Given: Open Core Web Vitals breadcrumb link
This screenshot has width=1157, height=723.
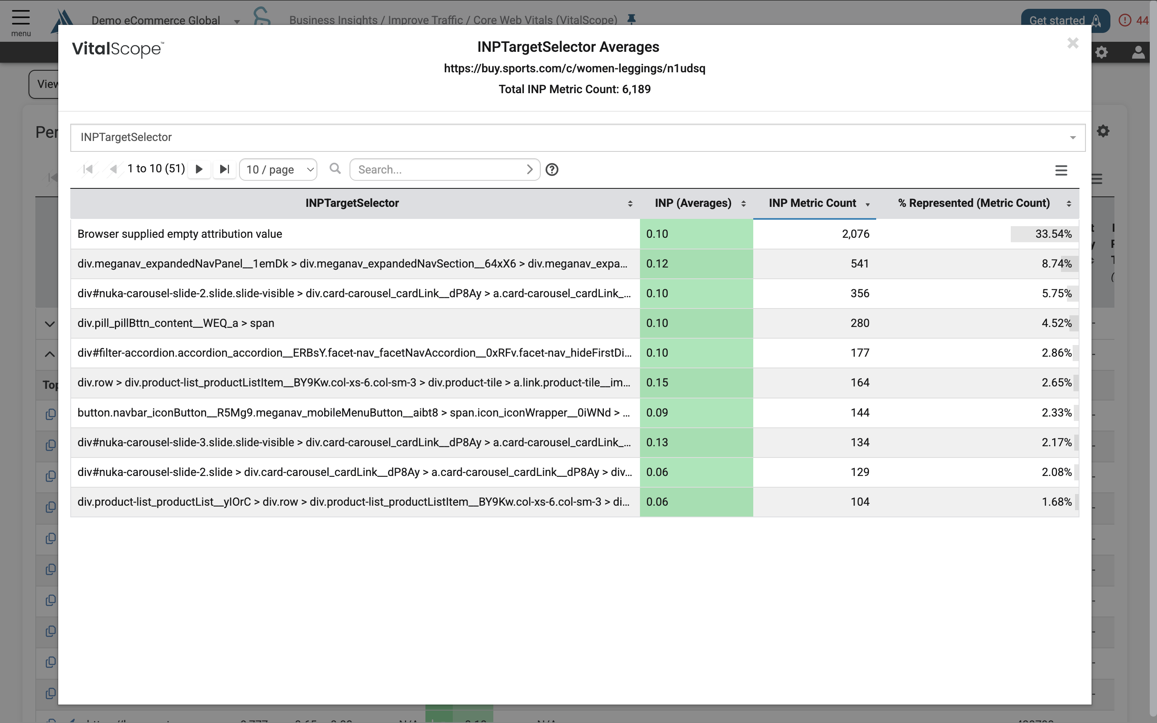Looking at the screenshot, I should pyautogui.click(x=545, y=20).
